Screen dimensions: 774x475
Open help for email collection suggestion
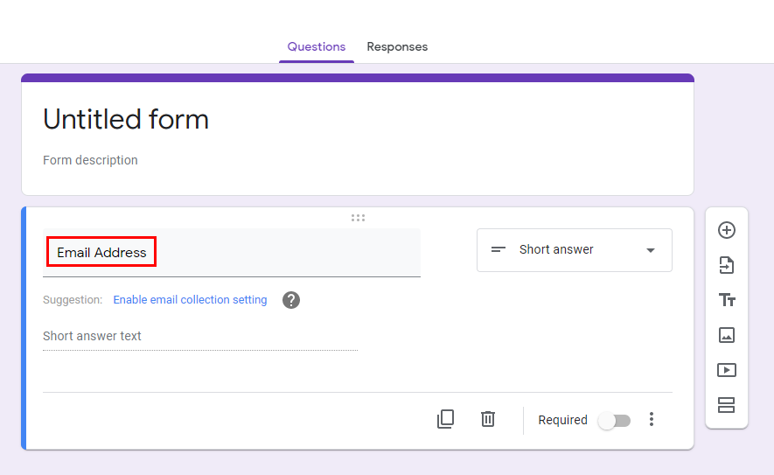291,300
